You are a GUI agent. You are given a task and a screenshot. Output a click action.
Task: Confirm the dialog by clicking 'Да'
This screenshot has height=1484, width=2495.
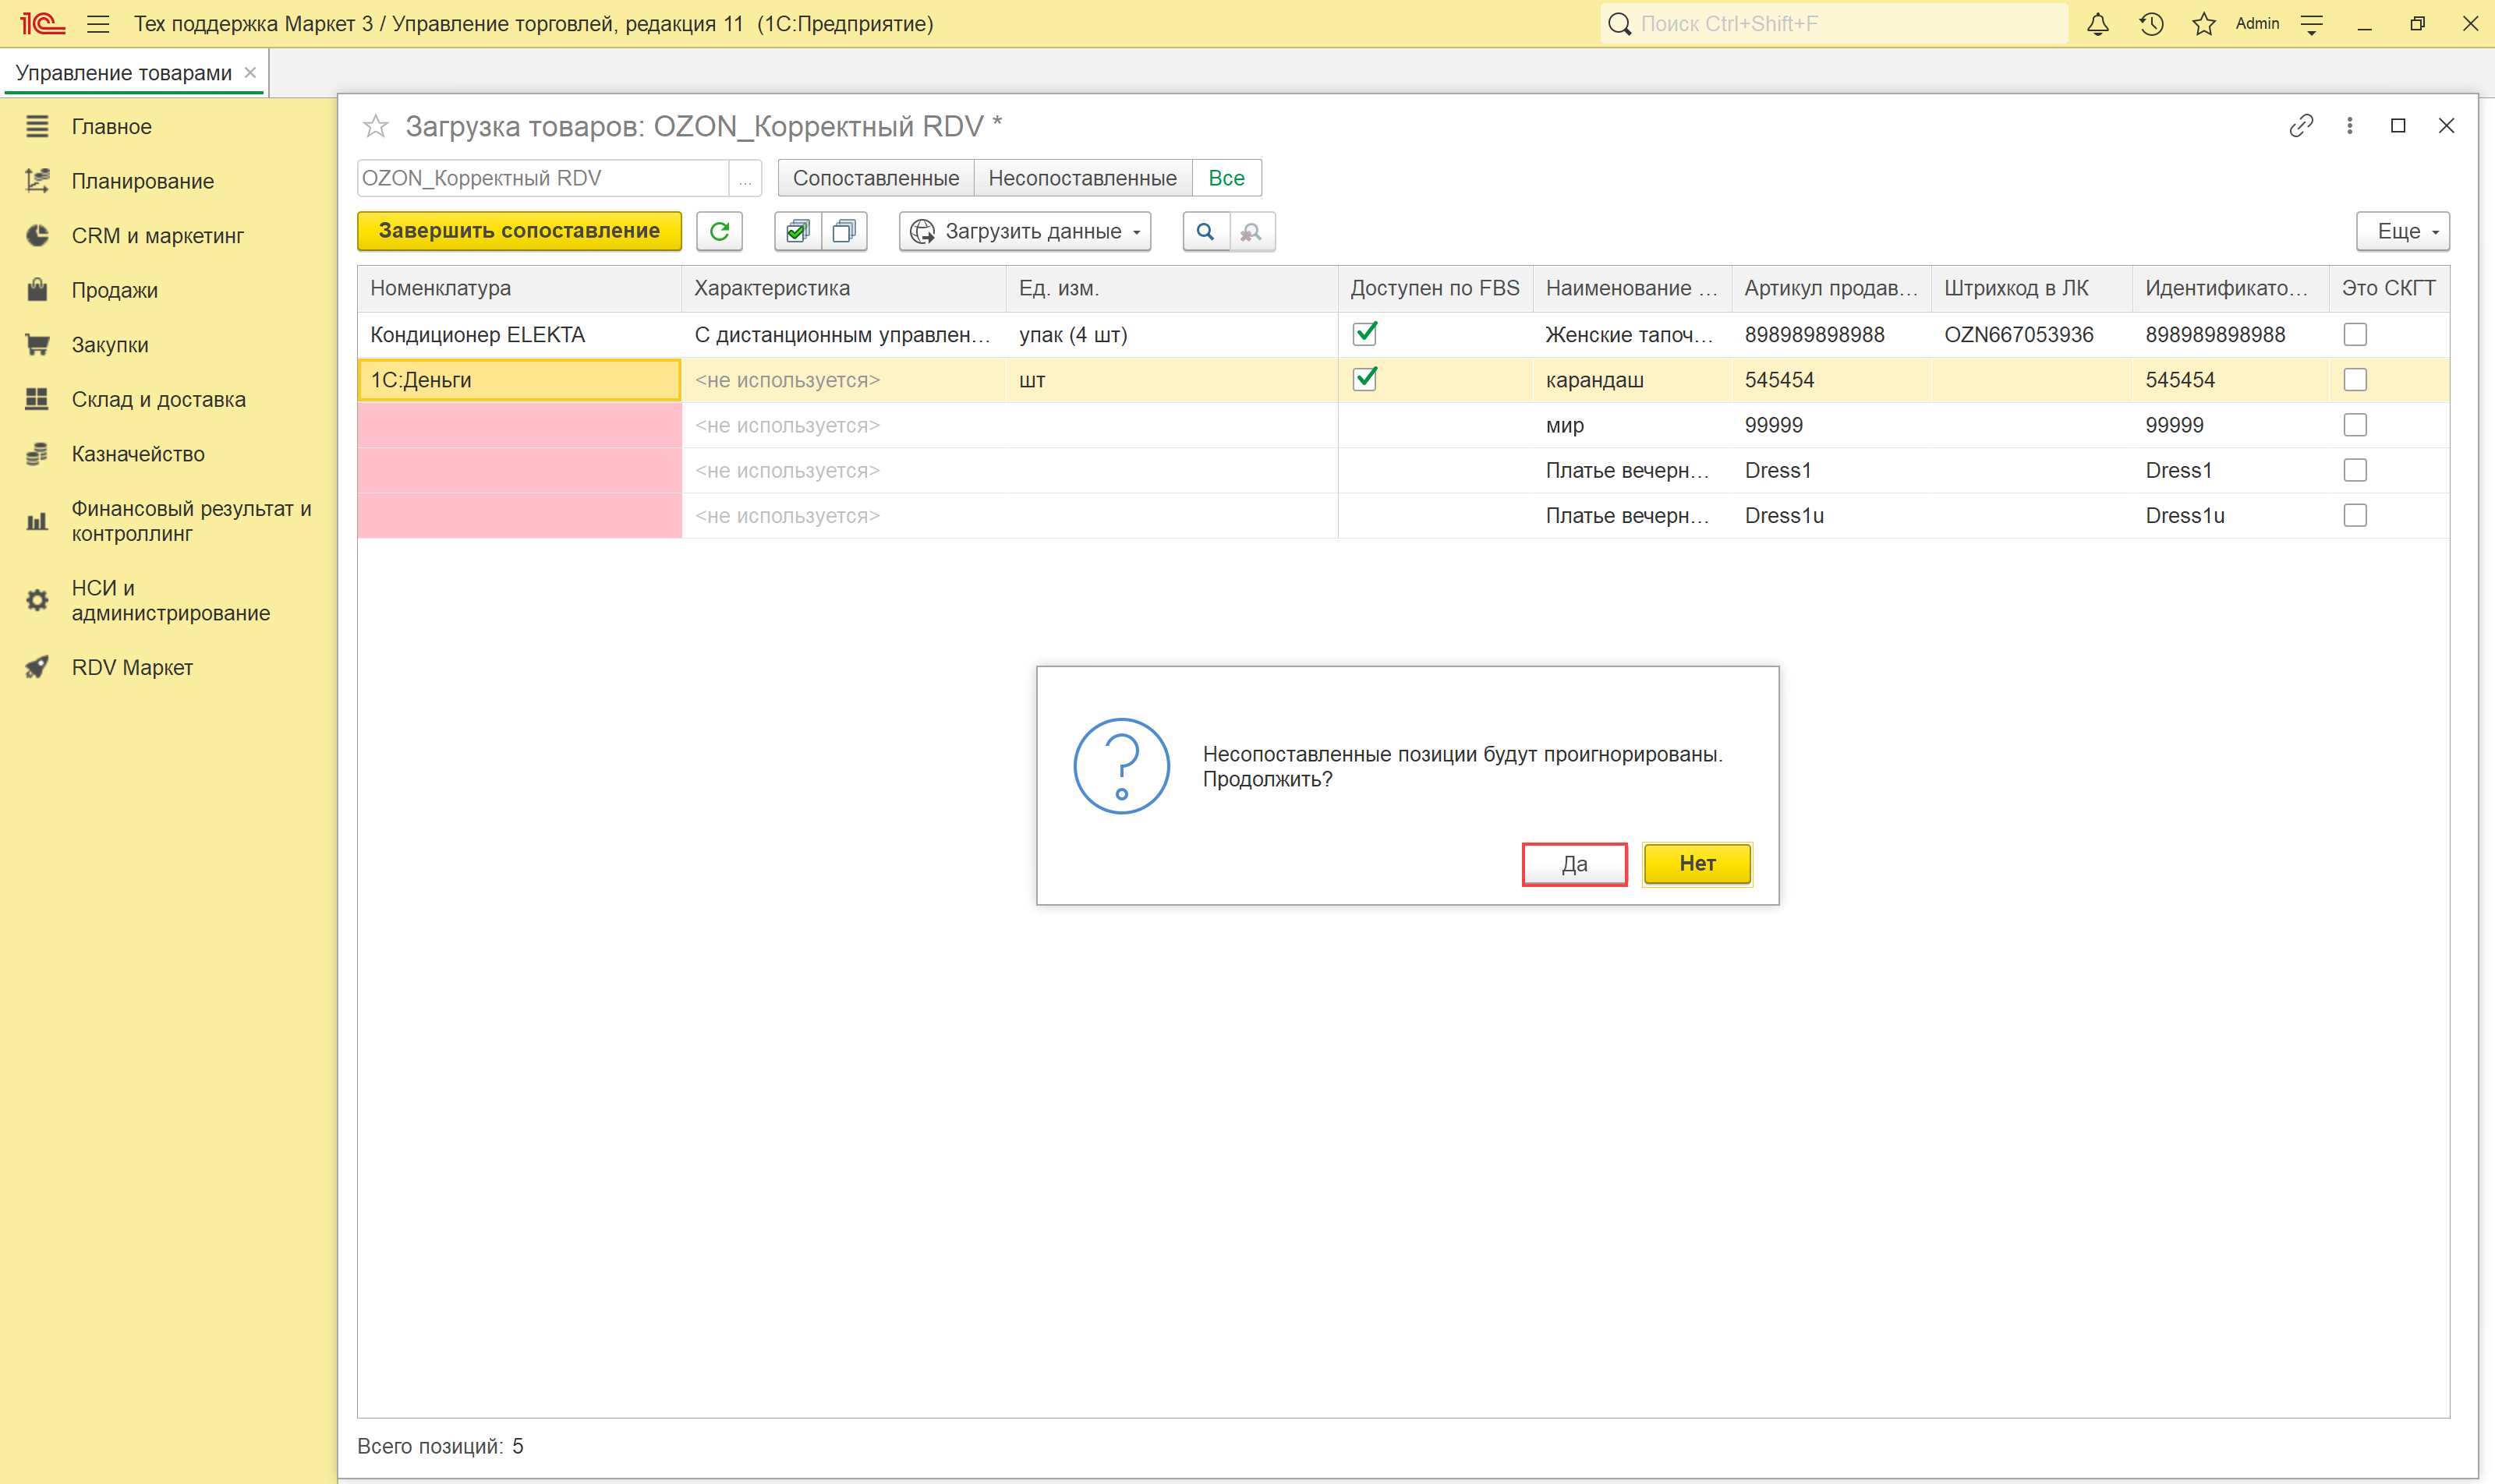(1573, 864)
